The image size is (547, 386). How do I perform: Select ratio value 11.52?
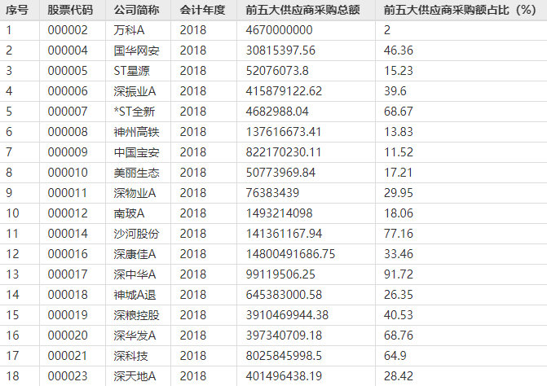click(x=399, y=152)
